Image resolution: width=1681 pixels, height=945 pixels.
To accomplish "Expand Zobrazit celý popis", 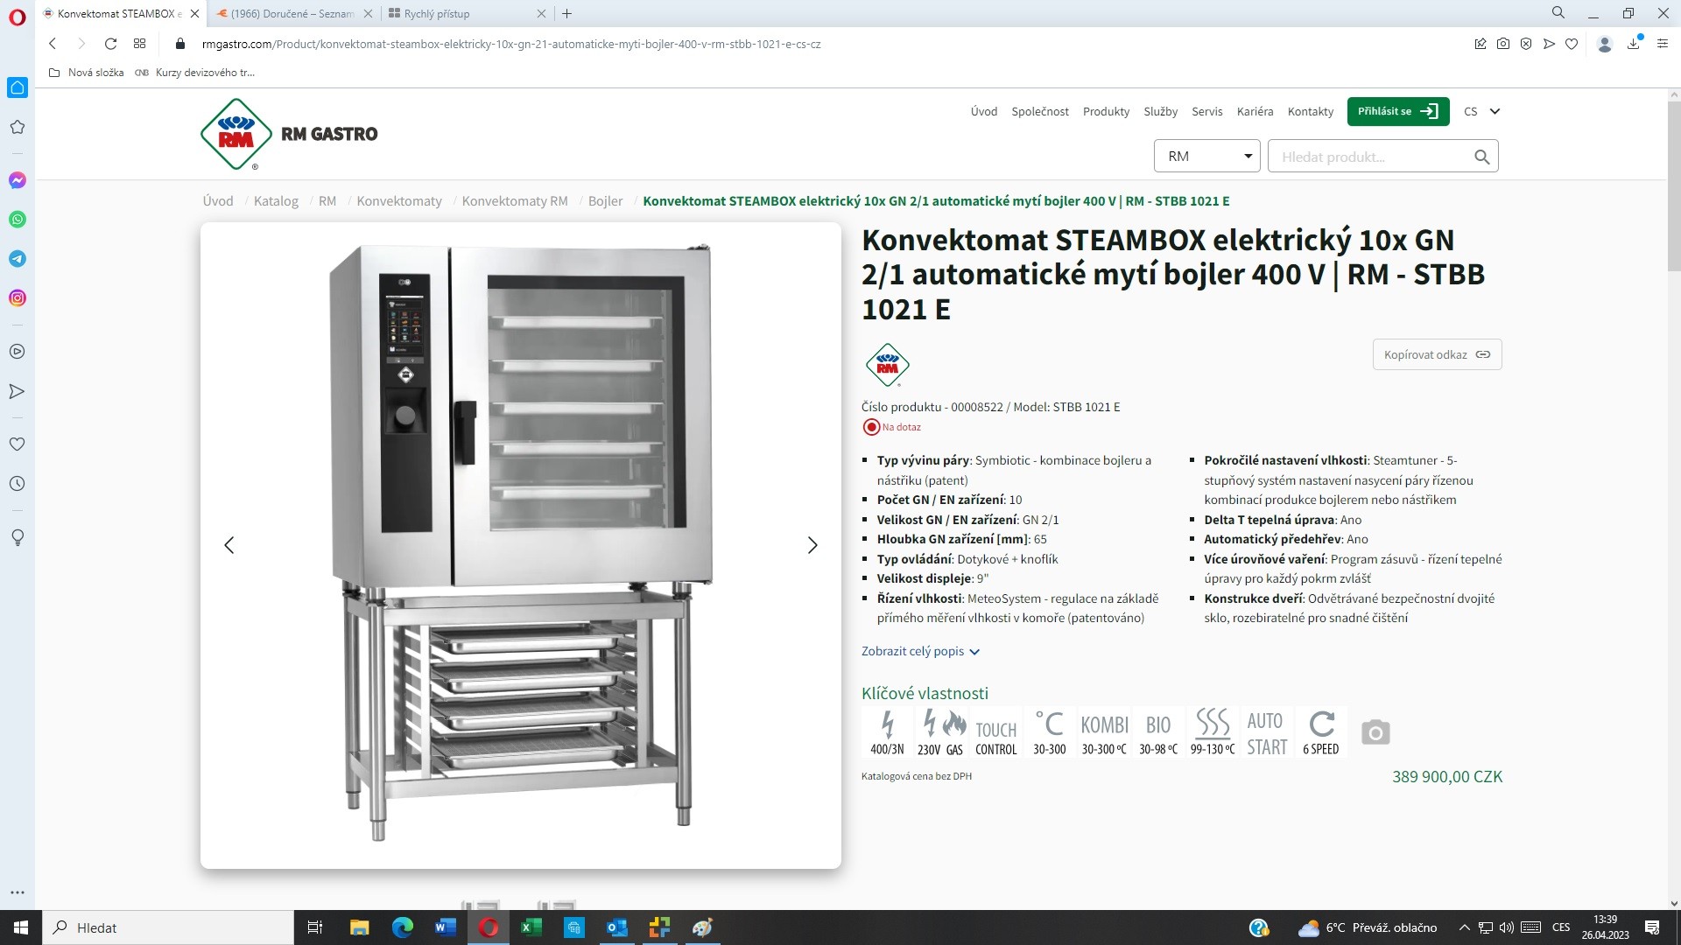I will 920,651.
